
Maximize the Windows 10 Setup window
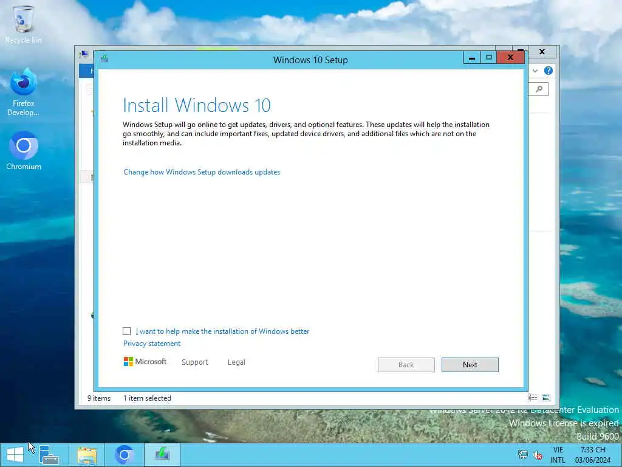pos(489,58)
